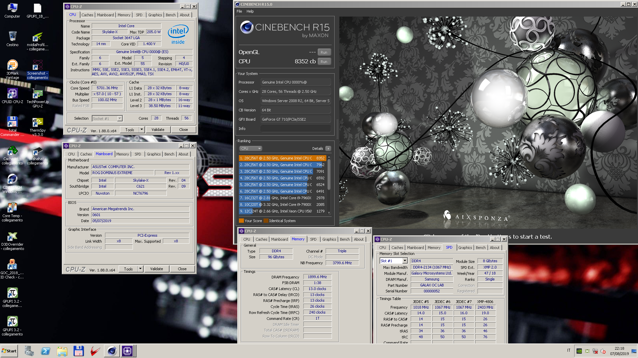Click Tools button in CPU-Z Mainboard window

pos(129,269)
